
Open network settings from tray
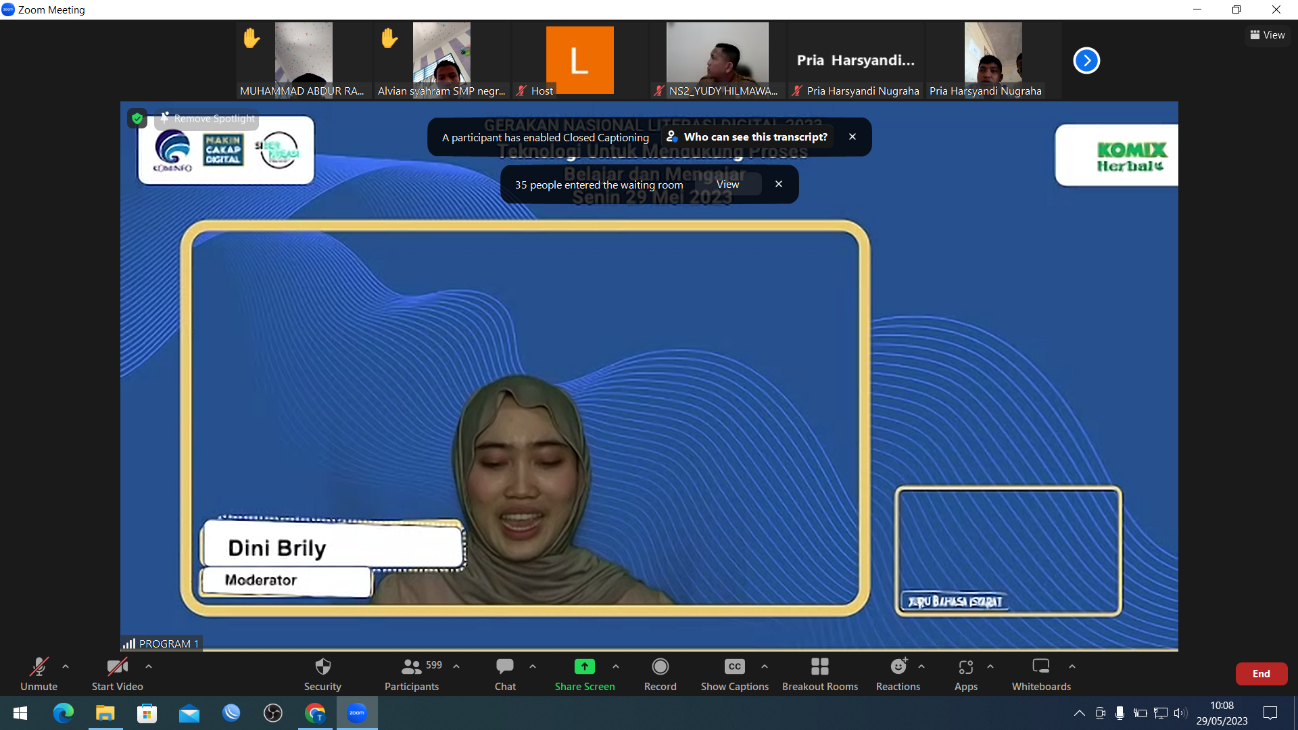pos(1161,713)
